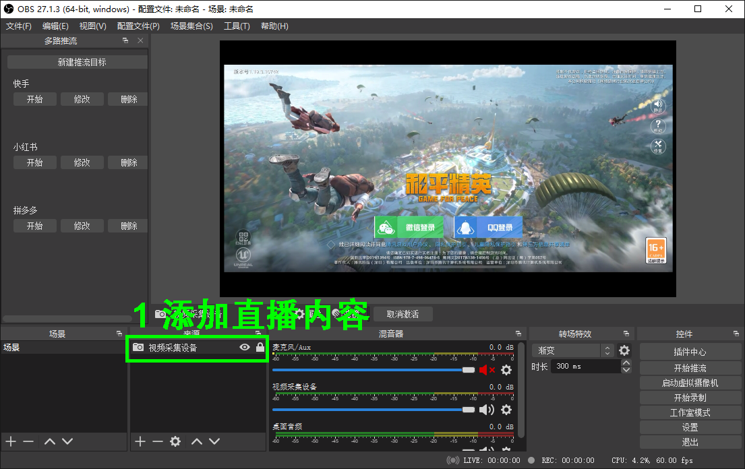This screenshot has width=745, height=469.
Task: Undock the 来源 panel
Action: tap(258, 334)
